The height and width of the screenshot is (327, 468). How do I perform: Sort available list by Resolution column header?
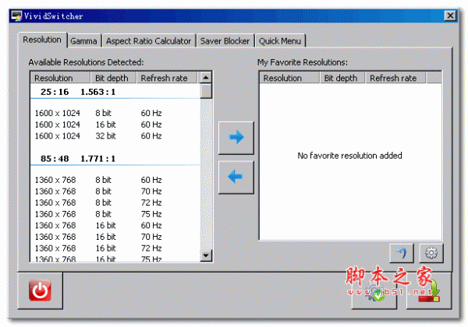point(60,78)
